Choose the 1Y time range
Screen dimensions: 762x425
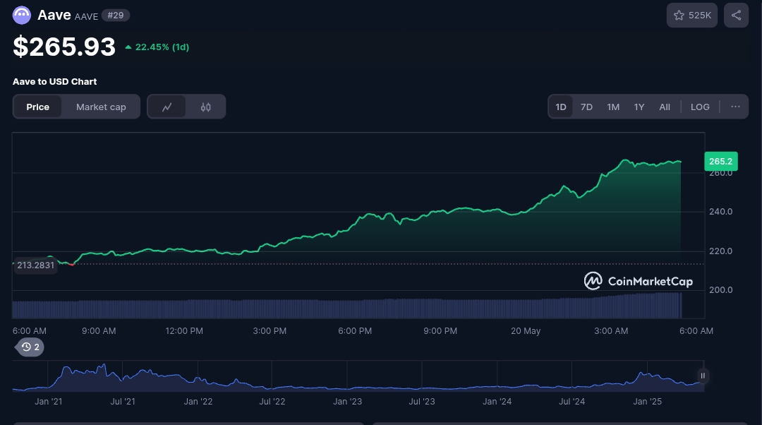click(639, 107)
